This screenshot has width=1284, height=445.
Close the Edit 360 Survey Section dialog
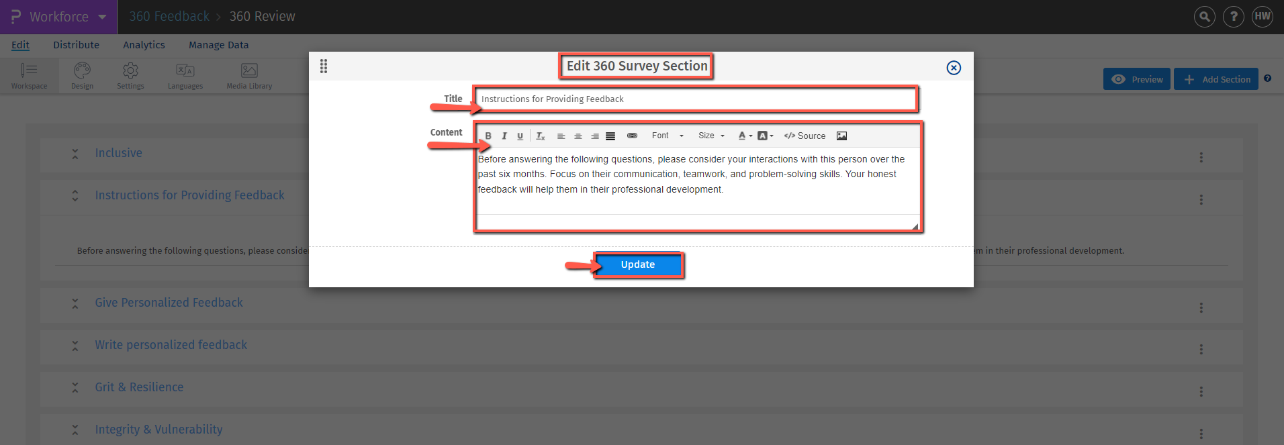pos(954,68)
